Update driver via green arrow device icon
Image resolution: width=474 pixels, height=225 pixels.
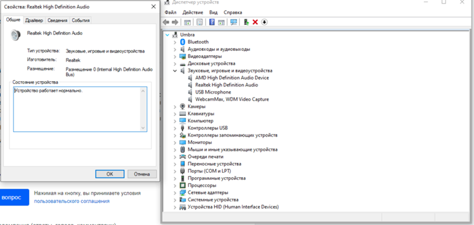[246, 22]
